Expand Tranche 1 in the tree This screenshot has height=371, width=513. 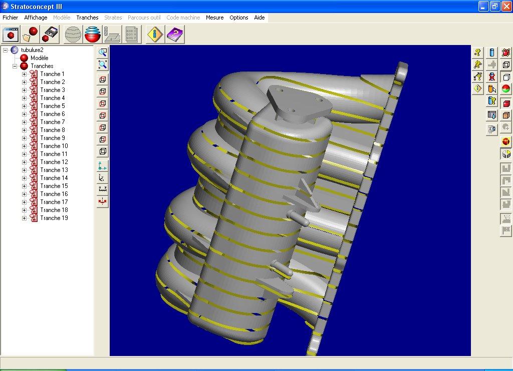point(24,74)
